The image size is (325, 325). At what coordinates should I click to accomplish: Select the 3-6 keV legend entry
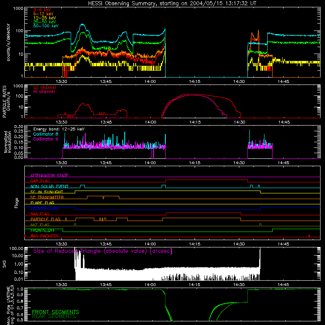[42, 10]
